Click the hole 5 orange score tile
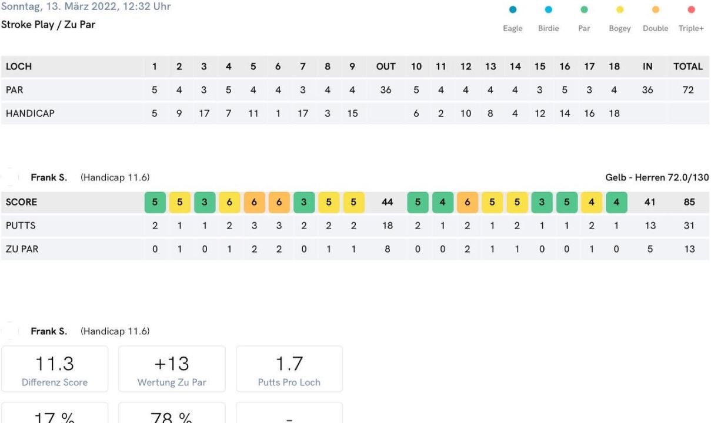The width and height of the screenshot is (711, 423). point(253,202)
